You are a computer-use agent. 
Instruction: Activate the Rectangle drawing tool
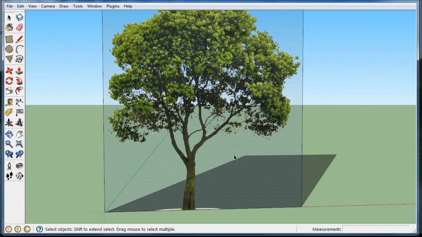coord(9,39)
